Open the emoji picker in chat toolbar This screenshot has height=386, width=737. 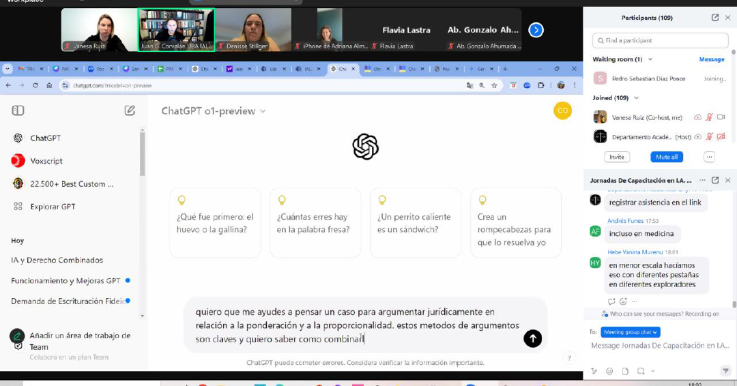[609, 371]
